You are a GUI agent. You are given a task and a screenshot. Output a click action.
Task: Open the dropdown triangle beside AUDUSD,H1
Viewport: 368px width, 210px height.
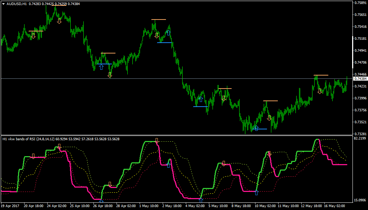point(3,4)
